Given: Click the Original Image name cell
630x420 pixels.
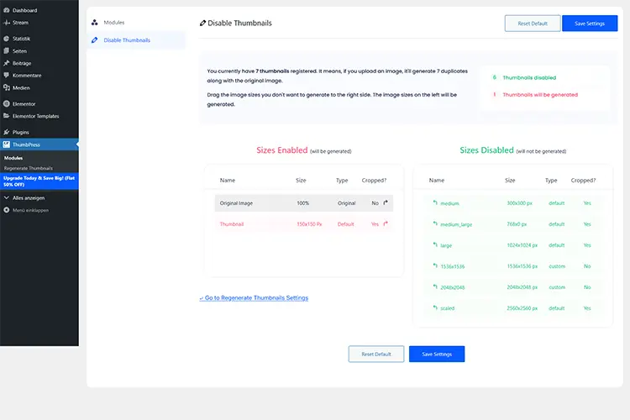Looking at the screenshot, I should point(236,203).
